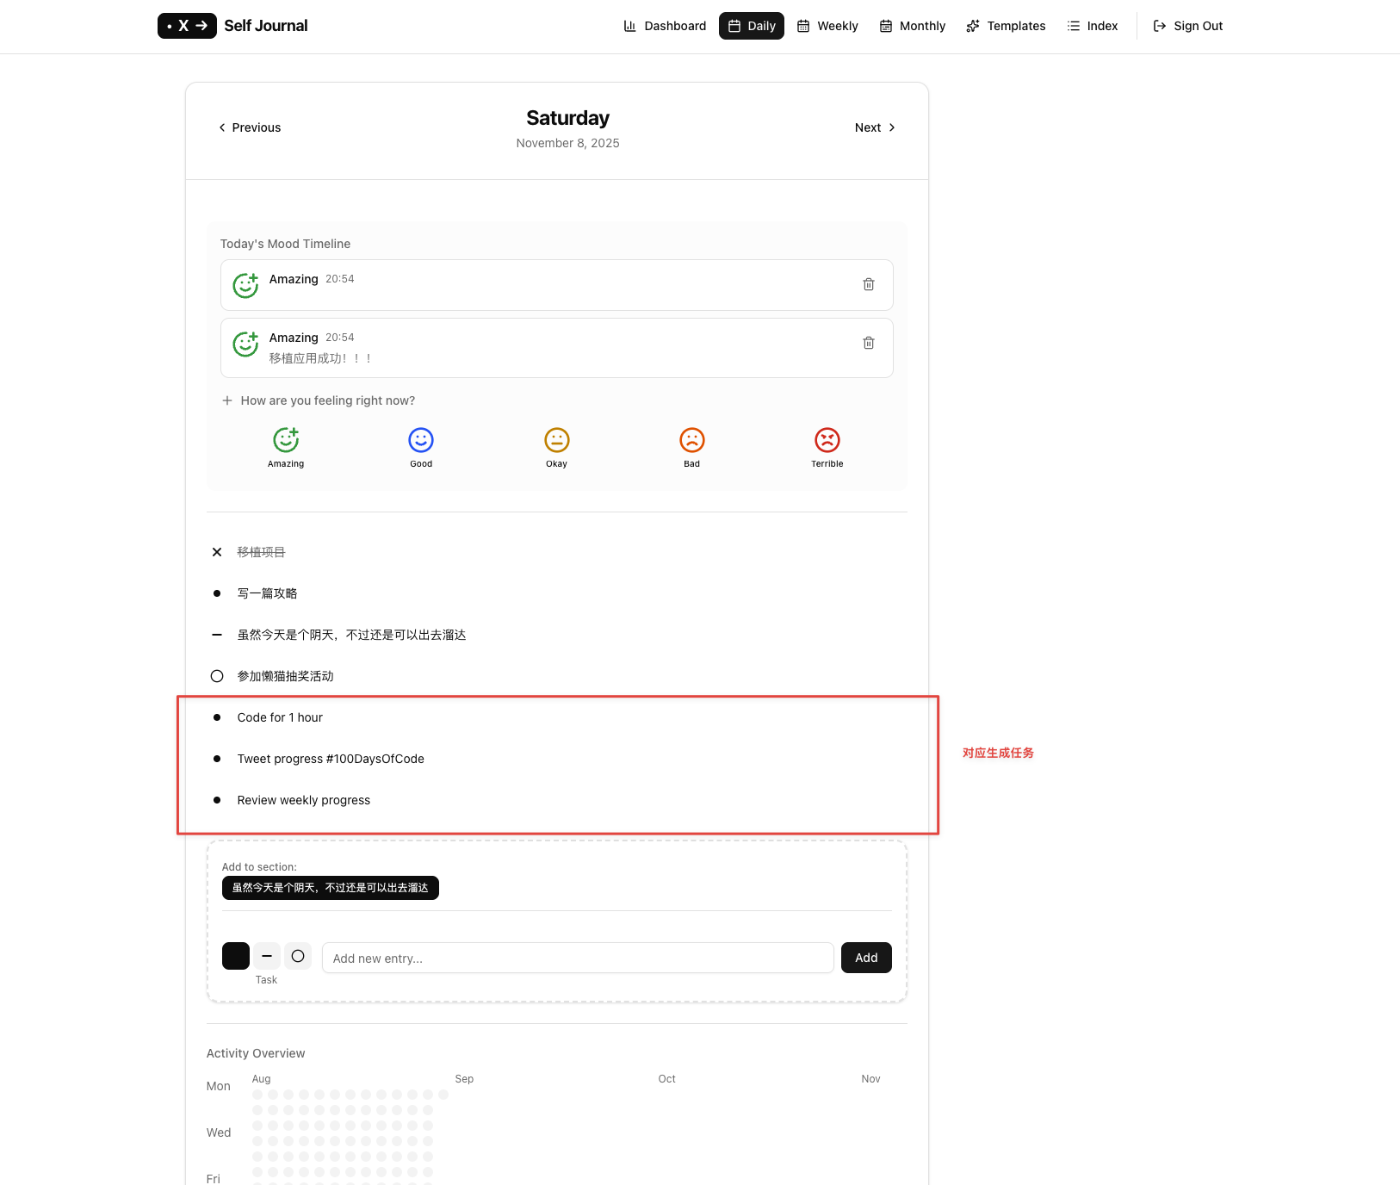This screenshot has height=1185, width=1400.
Task: Click the 'Tweet progress #100DaysOfCode' task text
Action: pos(331,759)
